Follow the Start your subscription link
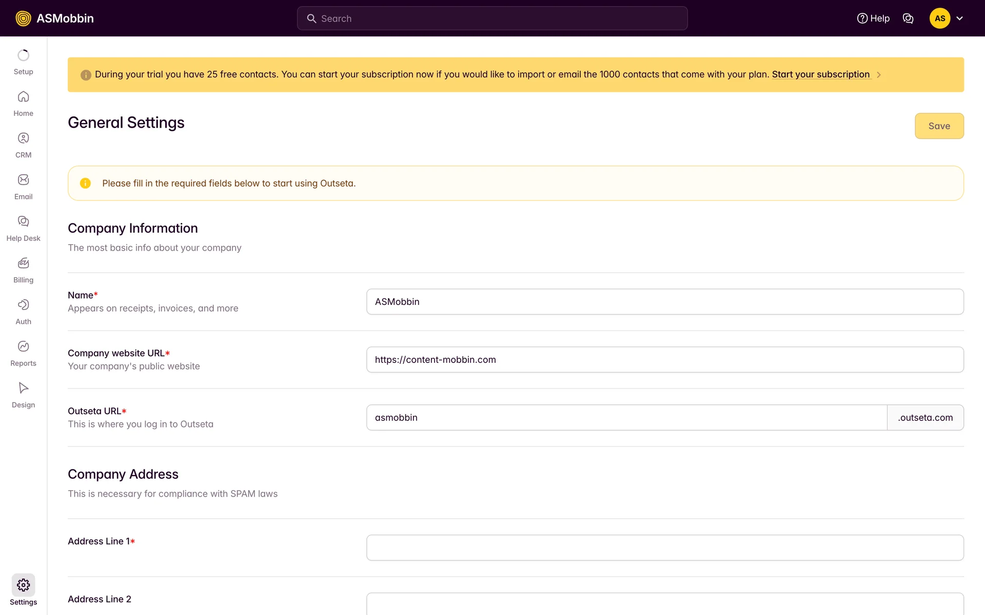Screen dimensions: 985x615 pyautogui.click(x=820, y=74)
